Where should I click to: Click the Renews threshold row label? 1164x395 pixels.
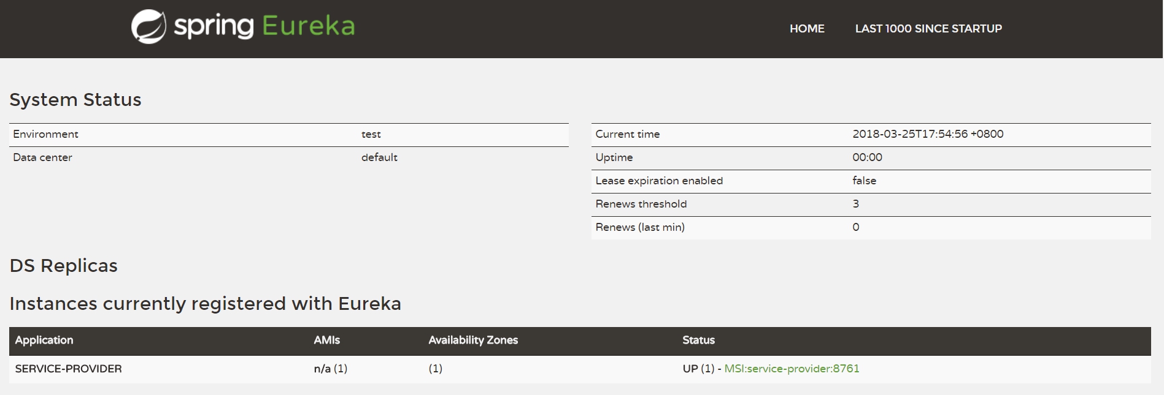coord(641,204)
